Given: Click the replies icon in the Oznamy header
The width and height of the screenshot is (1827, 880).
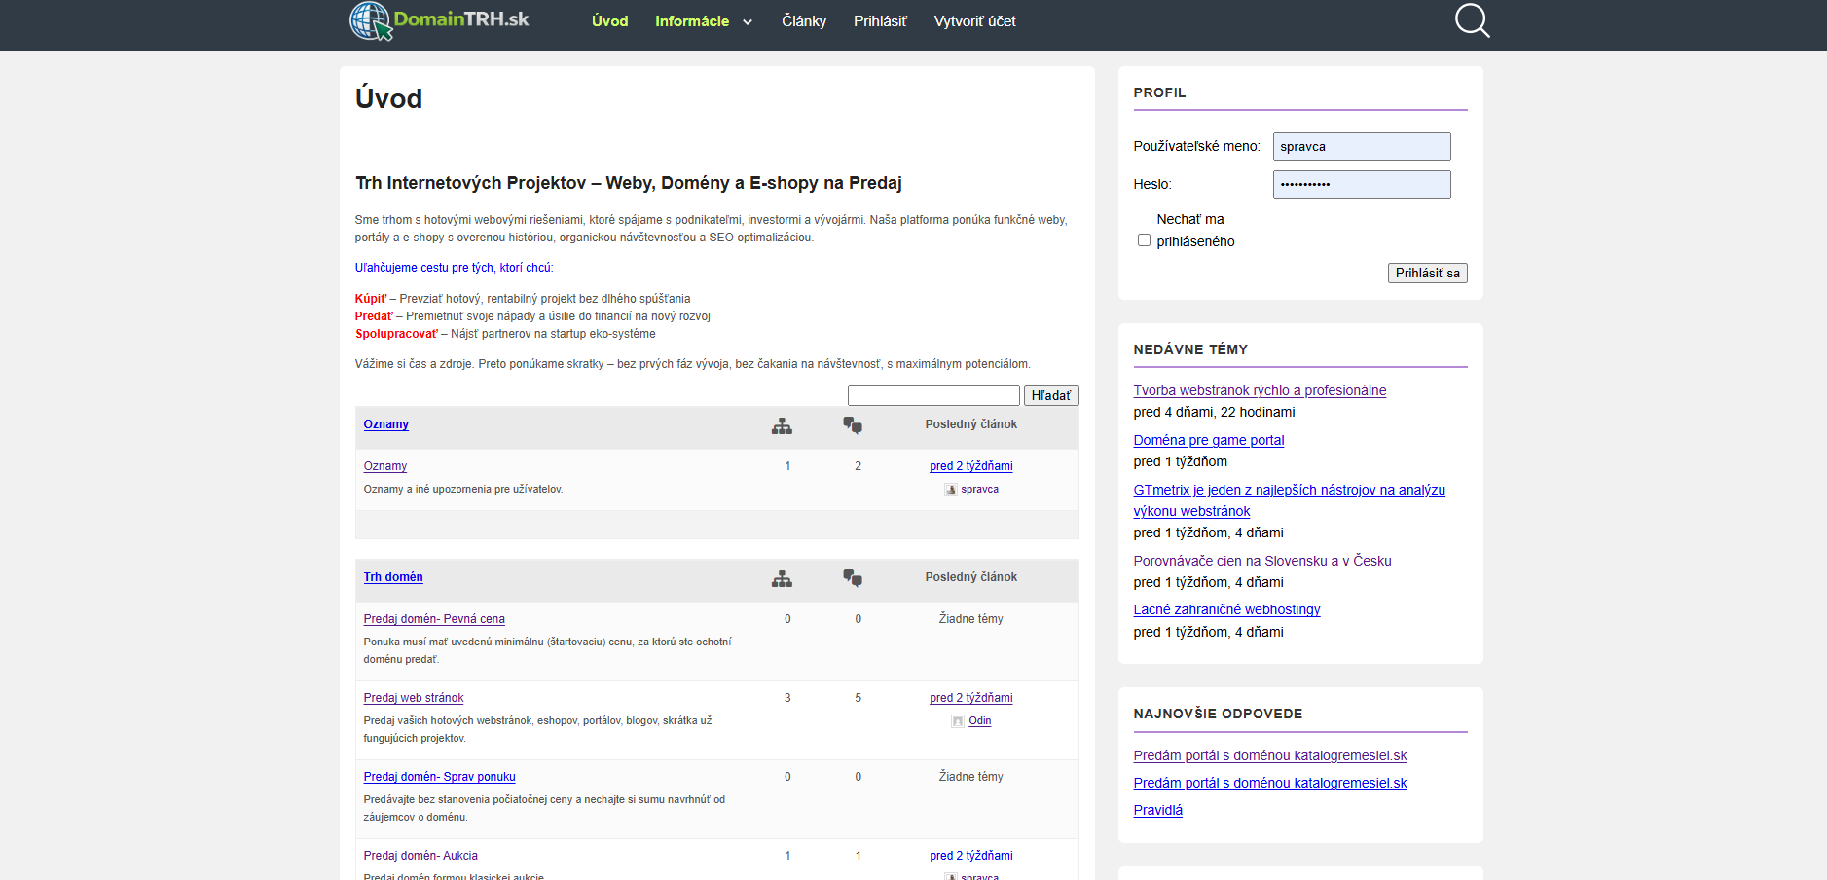Looking at the screenshot, I should click(853, 425).
